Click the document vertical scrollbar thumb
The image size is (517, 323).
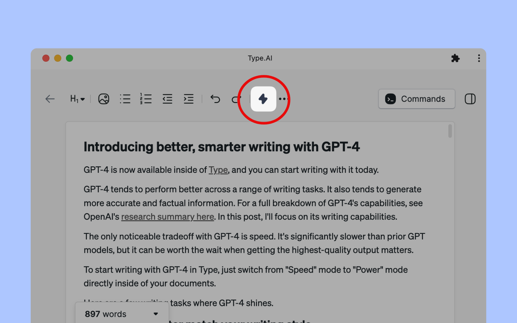tap(450, 131)
